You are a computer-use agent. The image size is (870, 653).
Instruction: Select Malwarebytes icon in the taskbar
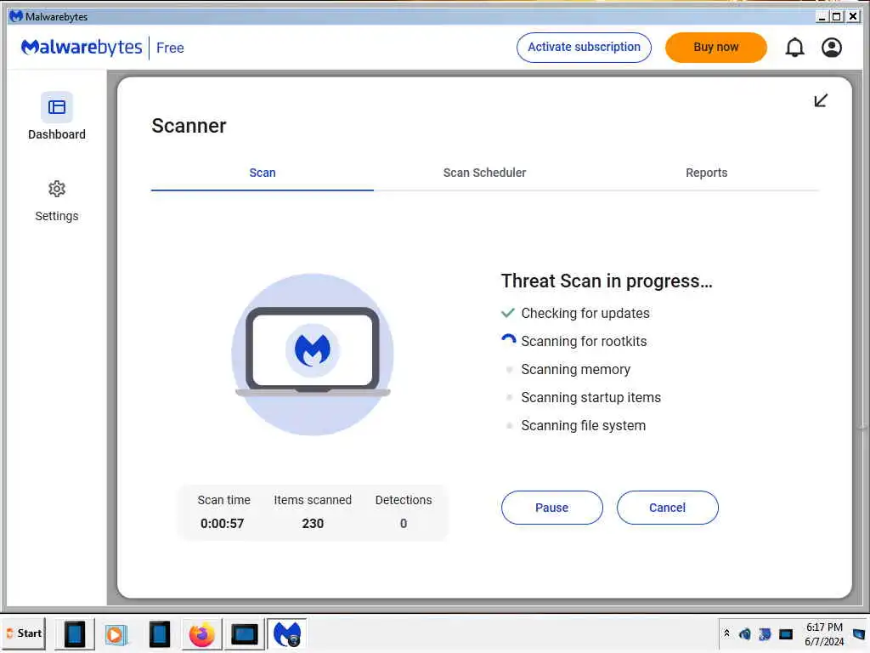pos(287,634)
